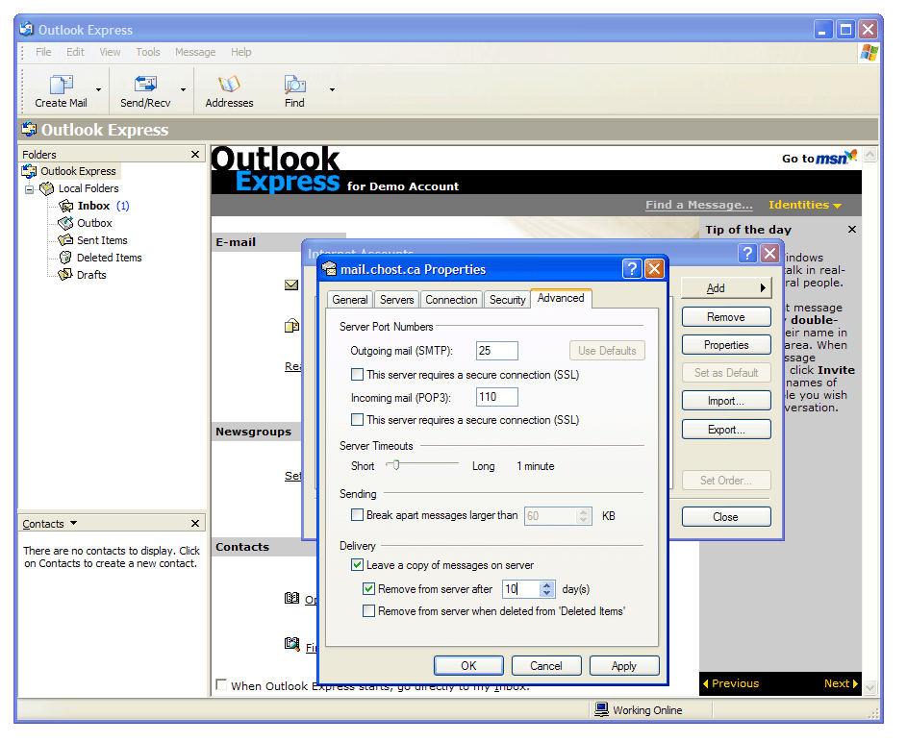Click the Outlook Express root folder icon

tap(29, 171)
